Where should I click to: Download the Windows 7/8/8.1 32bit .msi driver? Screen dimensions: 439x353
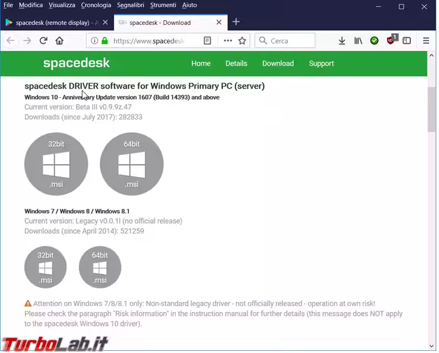(45, 268)
